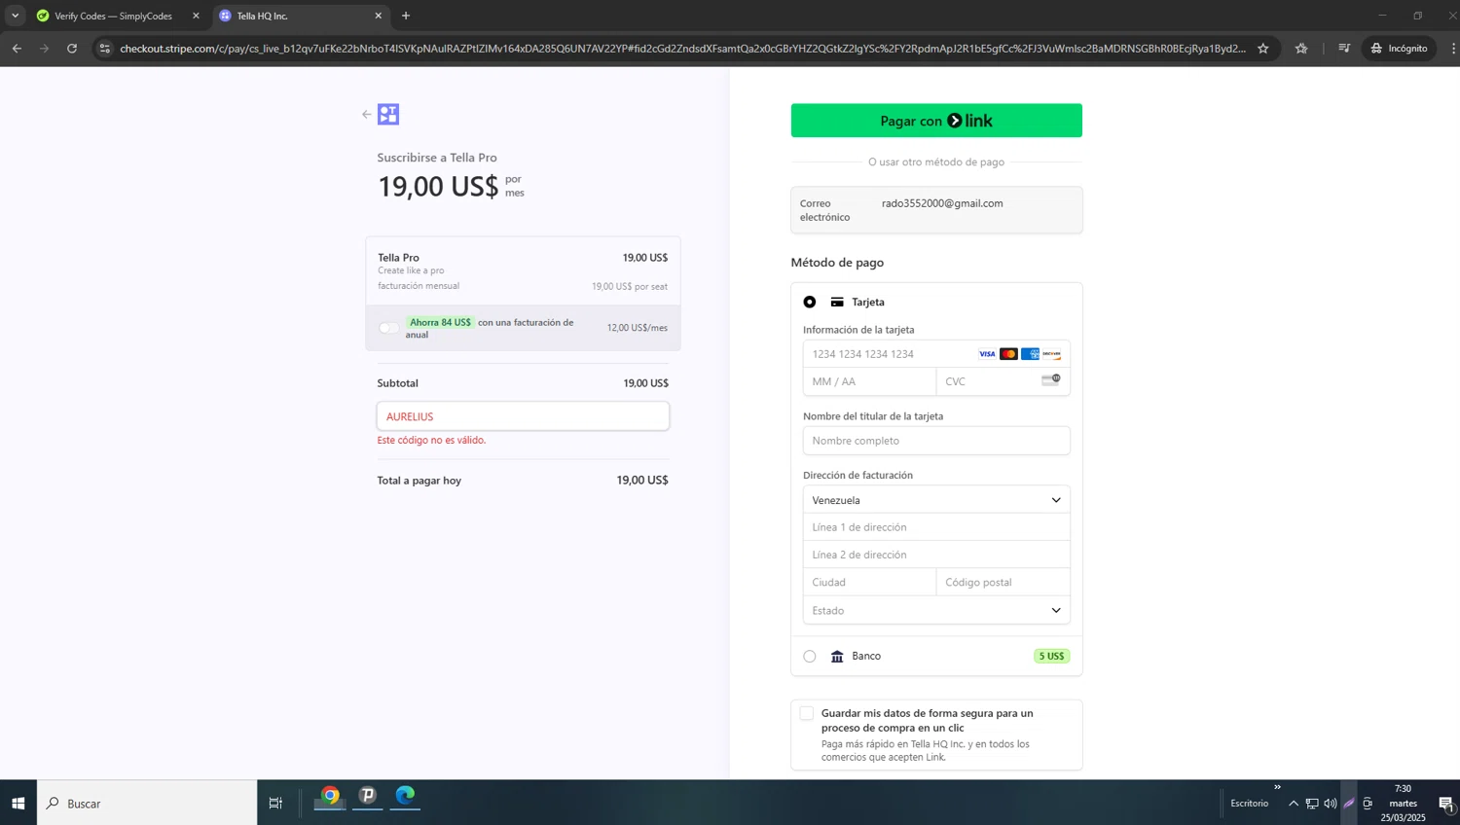1460x825 pixels.
Task: Toggle annual billing switch
Action: [389, 328]
